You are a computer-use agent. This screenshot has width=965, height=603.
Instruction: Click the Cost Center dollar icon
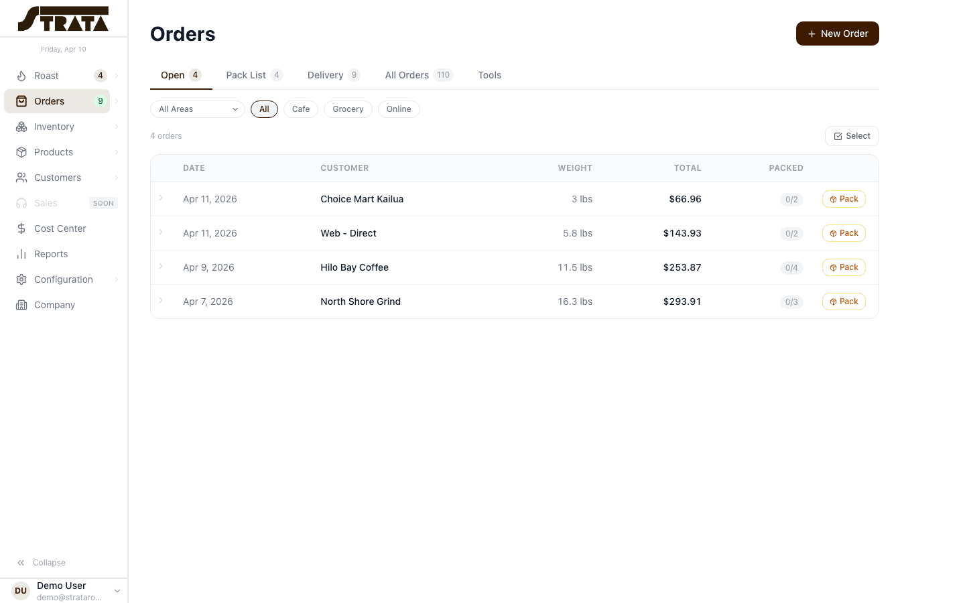22,228
